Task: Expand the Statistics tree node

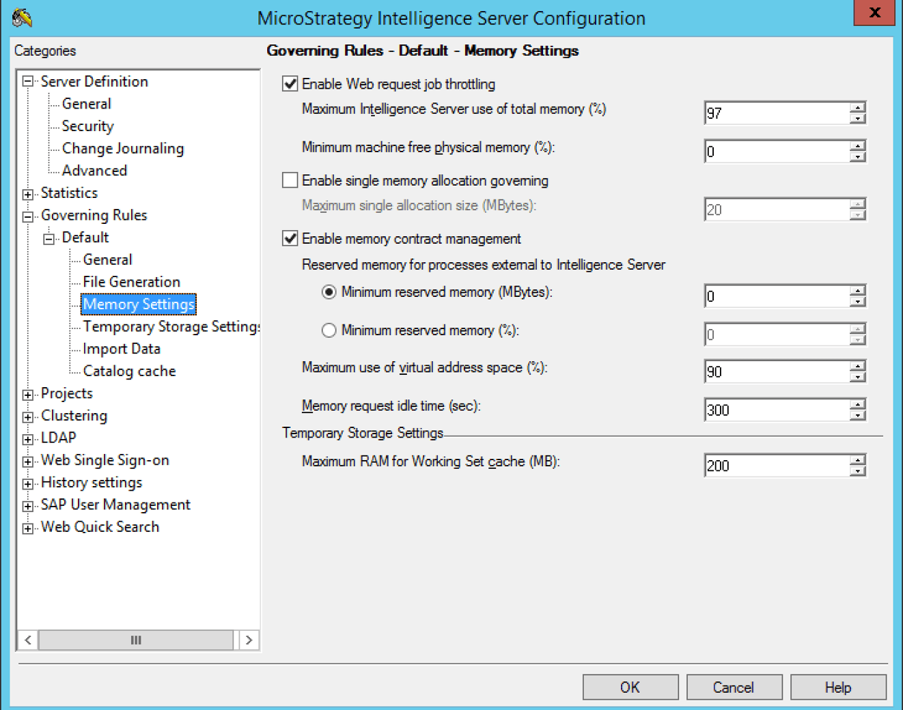Action: click(x=28, y=194)
